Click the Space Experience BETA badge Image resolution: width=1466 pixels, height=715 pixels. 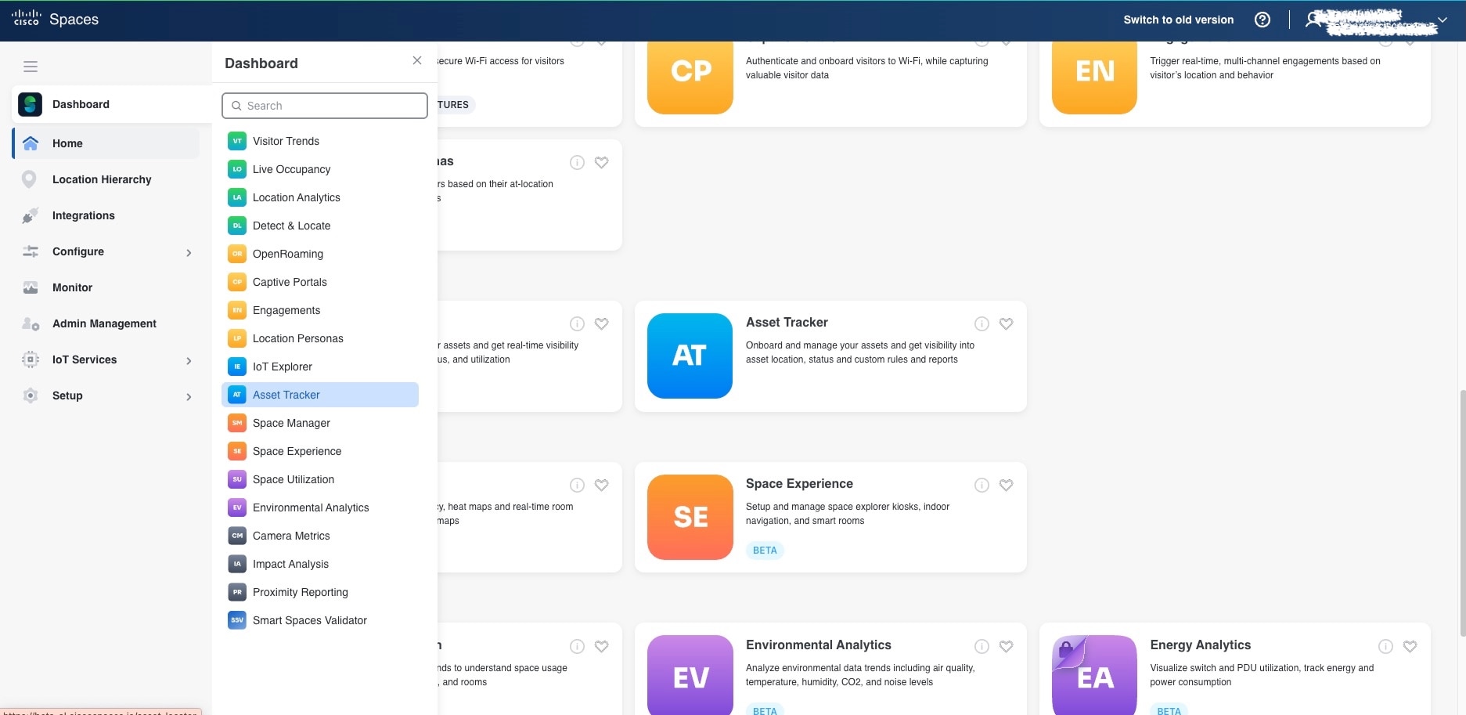pyautogui.click(x=765, y=551)
